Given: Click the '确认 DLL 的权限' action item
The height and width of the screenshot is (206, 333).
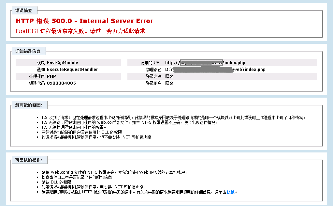Looking at the screenshot, I should (x=58, y=182).
